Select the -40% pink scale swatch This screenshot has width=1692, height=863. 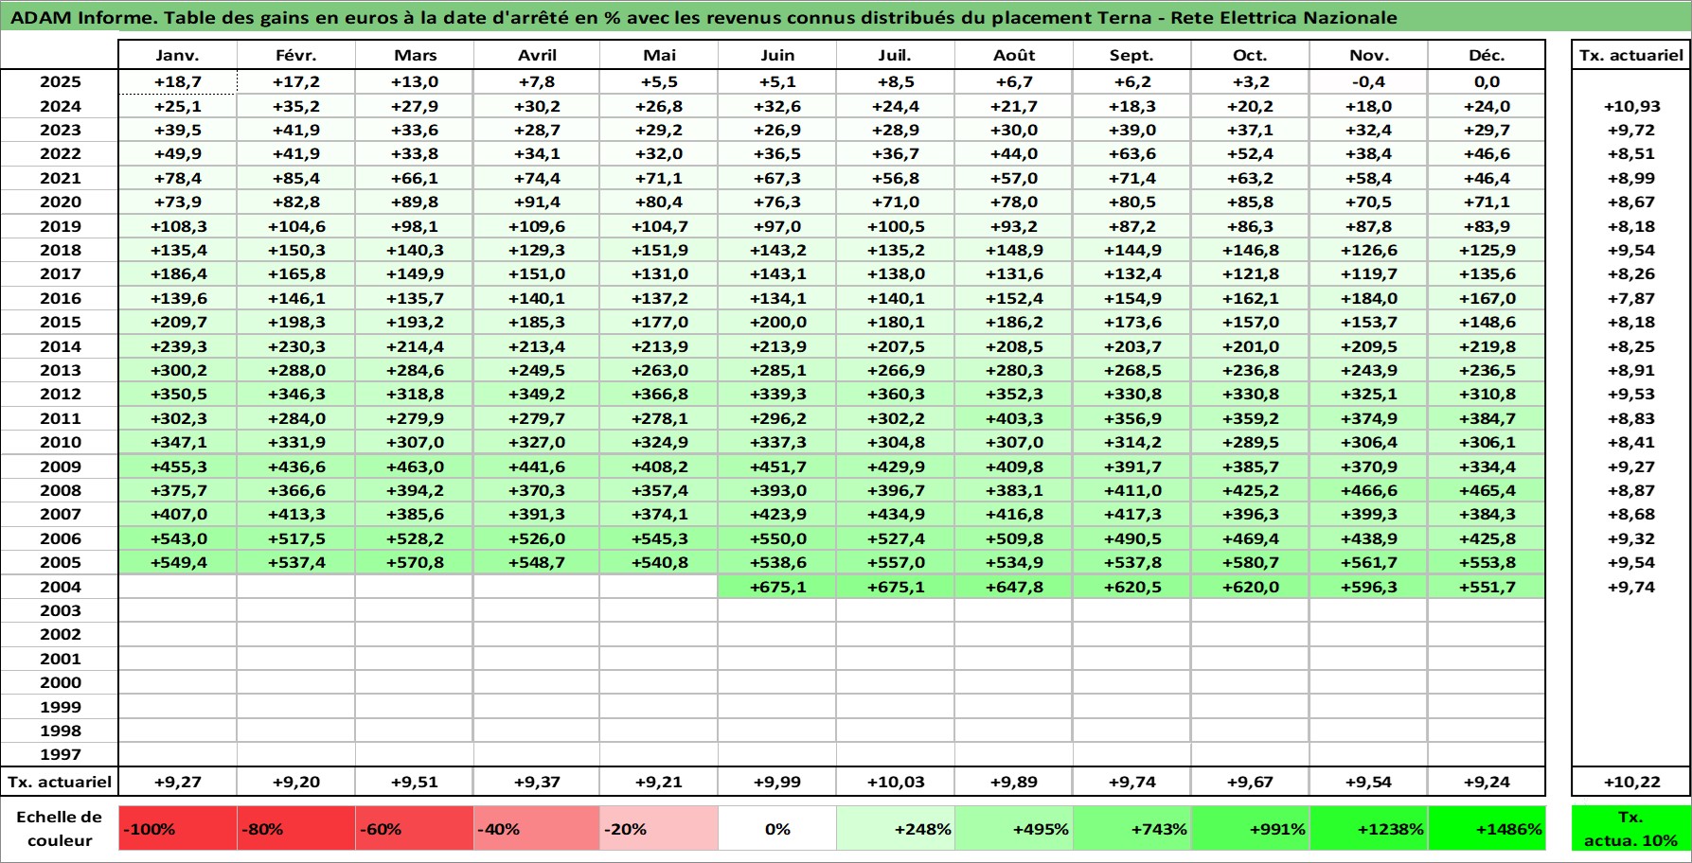pos(537,829)
